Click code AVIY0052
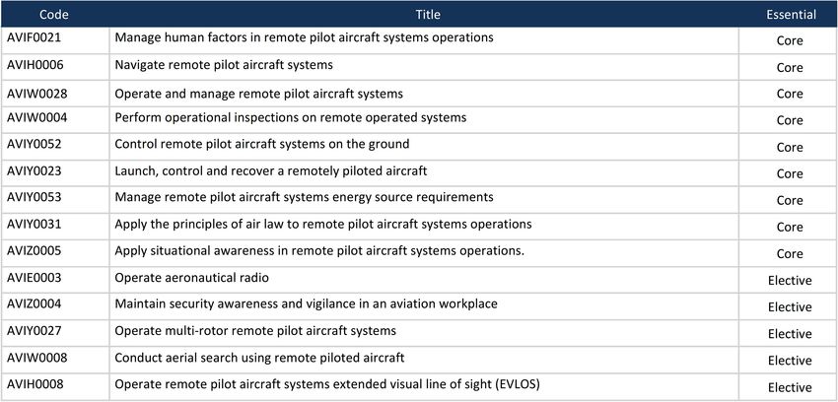Viewport: 838px width, 402px height. pyautogui.click(x=34, y=144)
